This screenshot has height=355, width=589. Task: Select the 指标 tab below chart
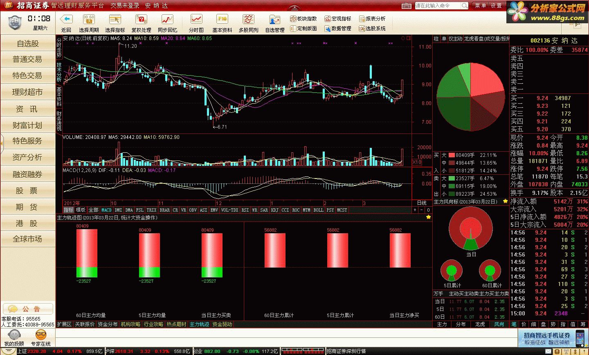click(69, 210)
